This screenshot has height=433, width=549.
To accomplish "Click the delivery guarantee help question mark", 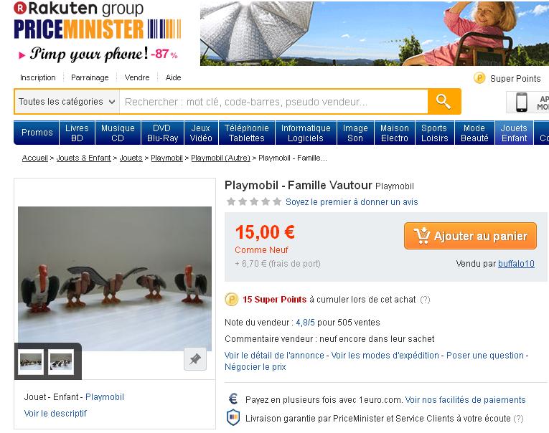I will coord(518,419).
